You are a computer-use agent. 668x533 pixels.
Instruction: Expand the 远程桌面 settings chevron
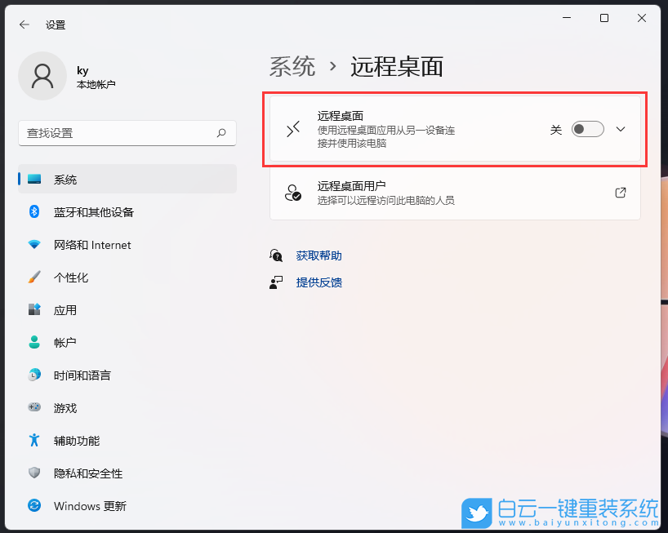(621, 129)
